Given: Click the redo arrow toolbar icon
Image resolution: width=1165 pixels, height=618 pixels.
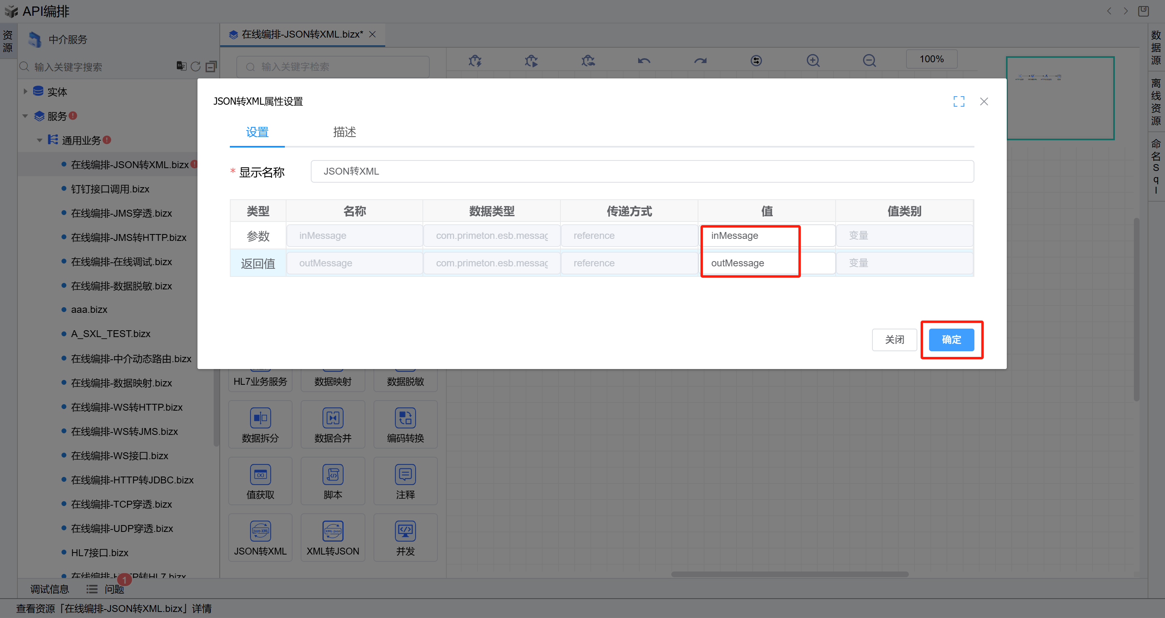Looking at the screenshot, I should coord(700,60).
